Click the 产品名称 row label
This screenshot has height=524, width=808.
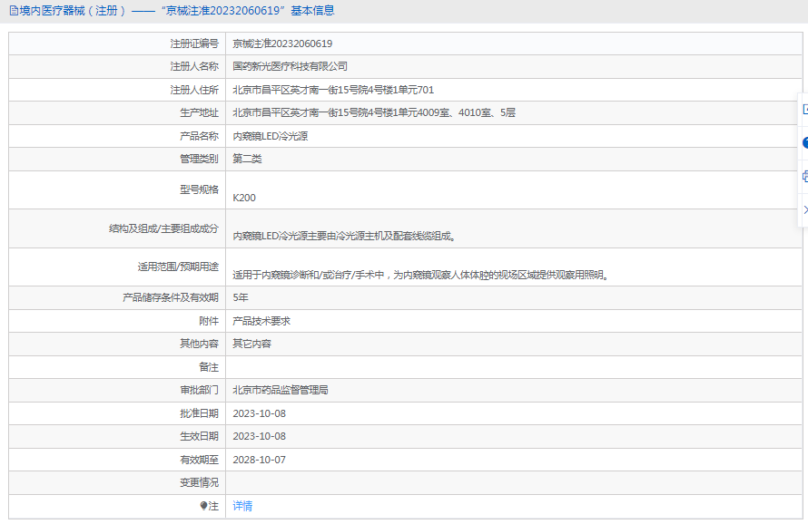tap(199, 136)
